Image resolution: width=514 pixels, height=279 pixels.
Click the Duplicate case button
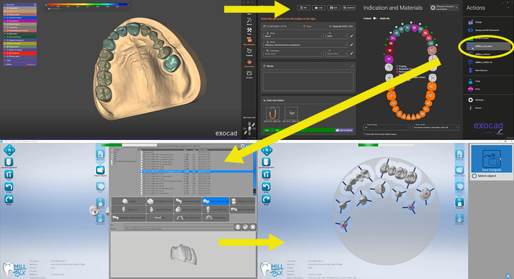349,8
